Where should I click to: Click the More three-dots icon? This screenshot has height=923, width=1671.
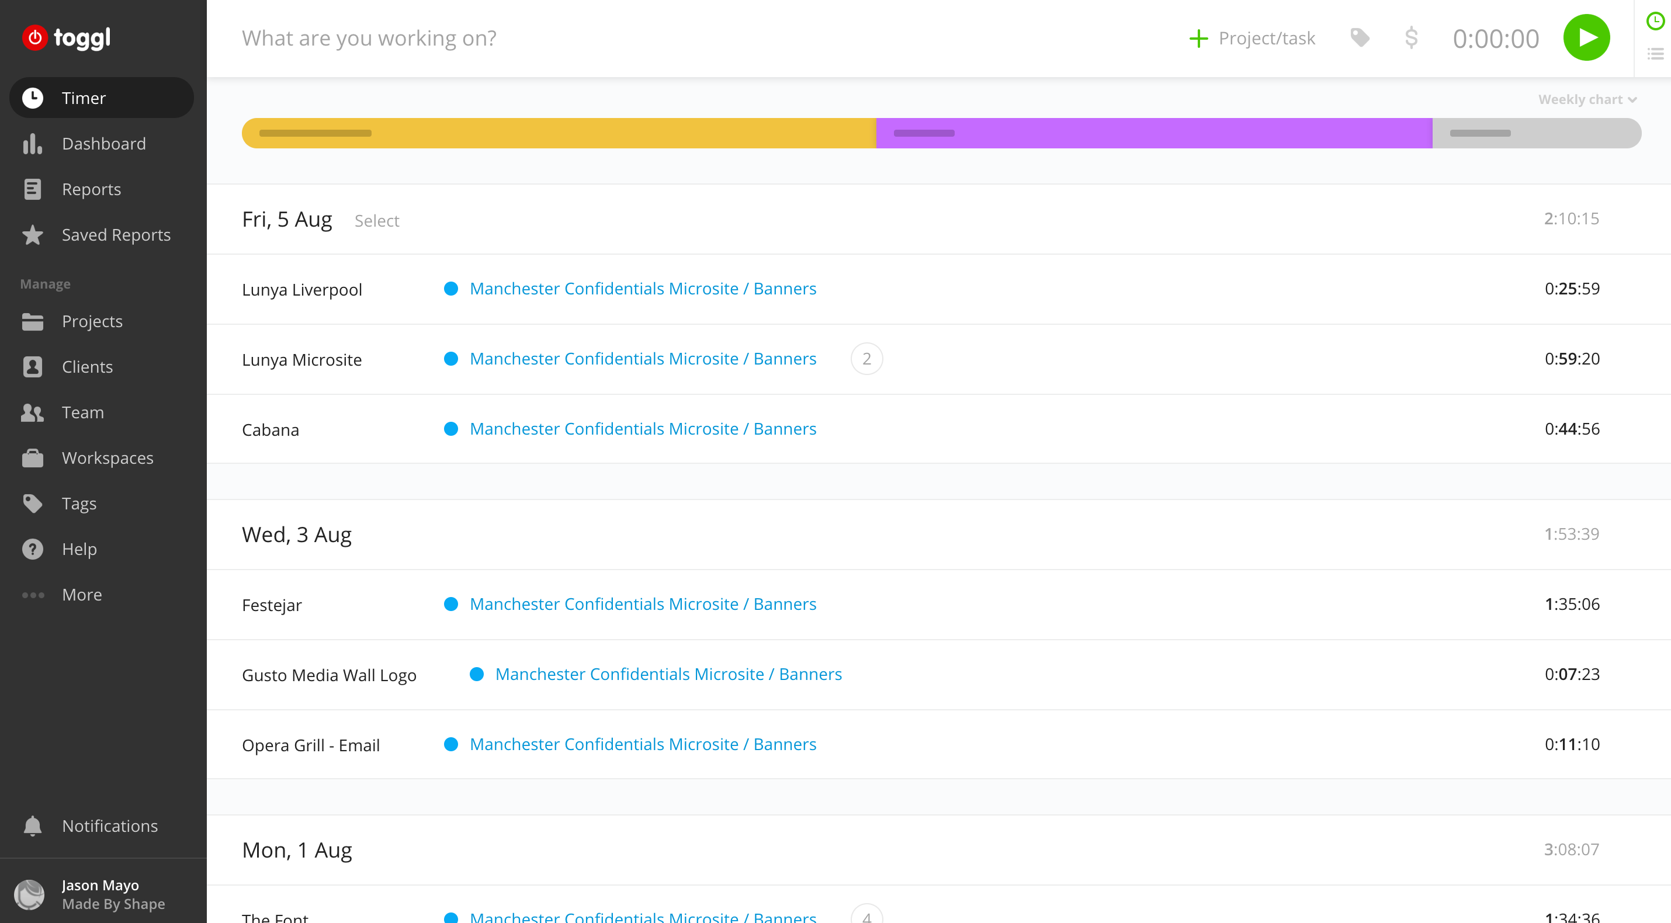(33, 595)
